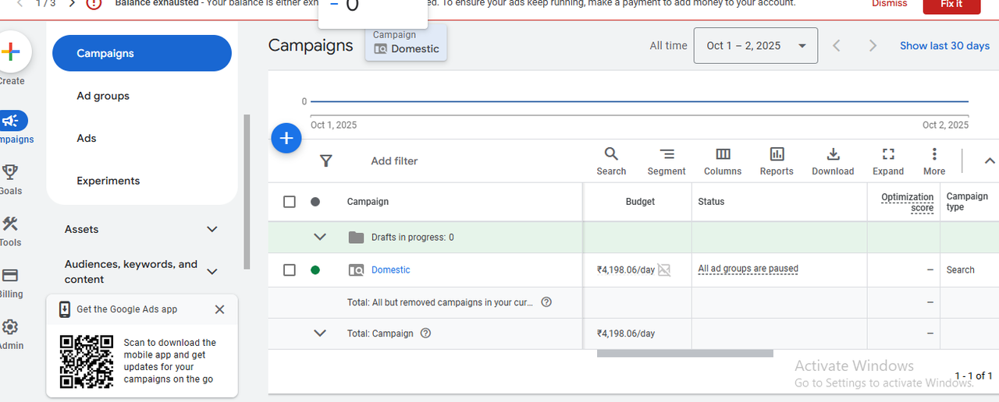999x402 pixels.
Task: Click the horizontal table scrollbar
Action: pyautogui.click(x=685, y=354)
